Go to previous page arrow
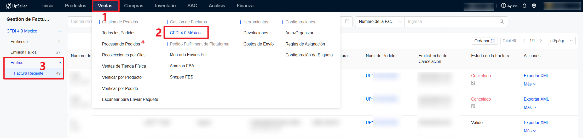This screenshot has height=138, width=583. point(524,41)
